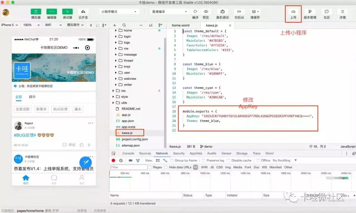
Task: Open the 详情 details menu icon
Action: tap(343, 12)
